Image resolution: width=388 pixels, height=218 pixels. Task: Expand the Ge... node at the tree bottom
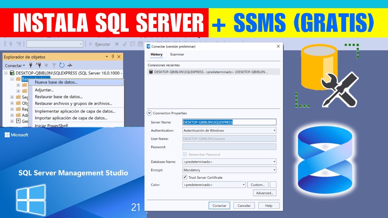coord(12,121)
